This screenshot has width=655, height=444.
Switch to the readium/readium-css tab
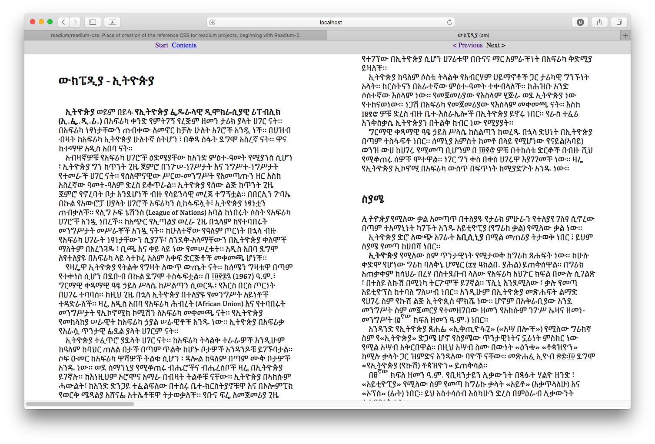coord(175,35)
